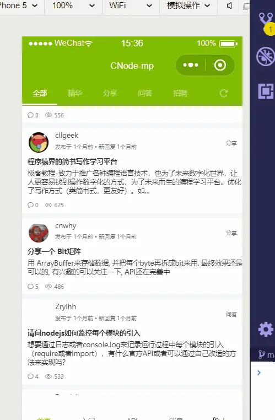Open the post 分享一个 Bit矩阵

(x=54, y=251)
